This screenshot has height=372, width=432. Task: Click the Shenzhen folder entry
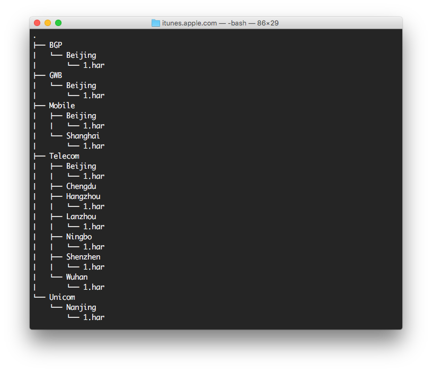(x=83, y=257)
